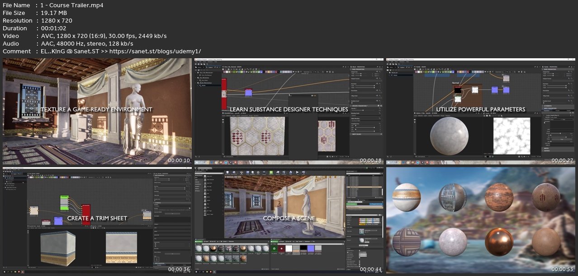
Task: Open the Utilize Powerful Parameters thumbnail
Action: coord(480,111)
